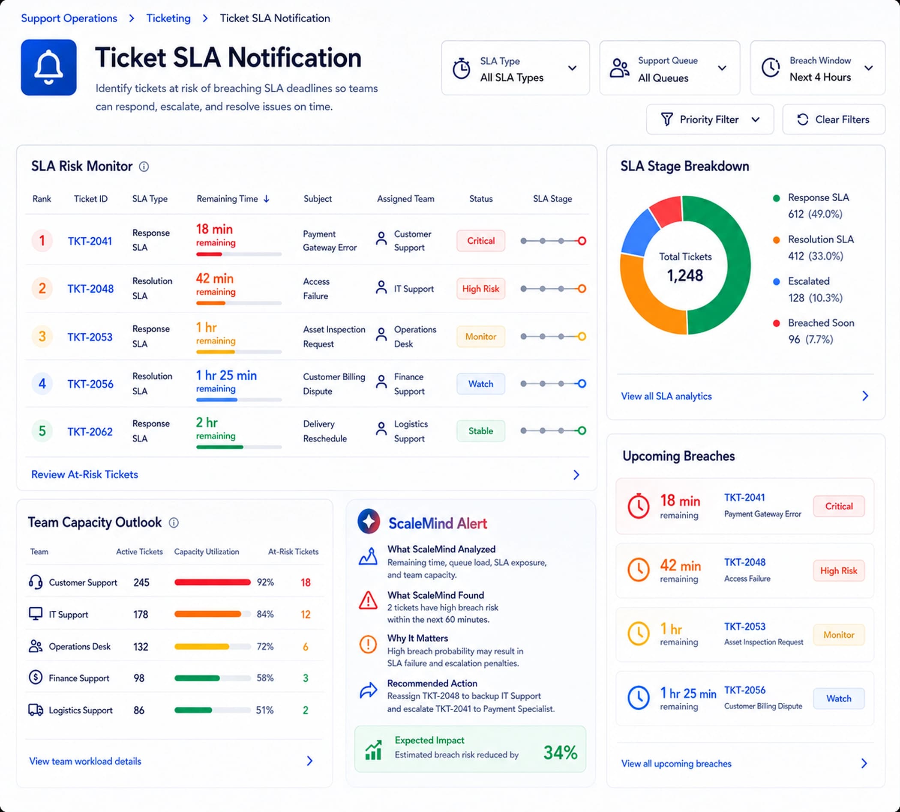The width and height of the screenshot is (900, 812).
Task: Click the blue clock icon for TKT-2056 breach
Action: tap(639, 698)
